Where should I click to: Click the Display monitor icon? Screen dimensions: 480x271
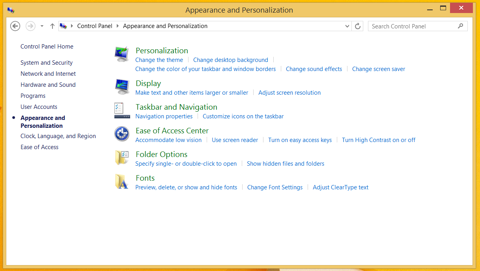[x=121, y=86]
